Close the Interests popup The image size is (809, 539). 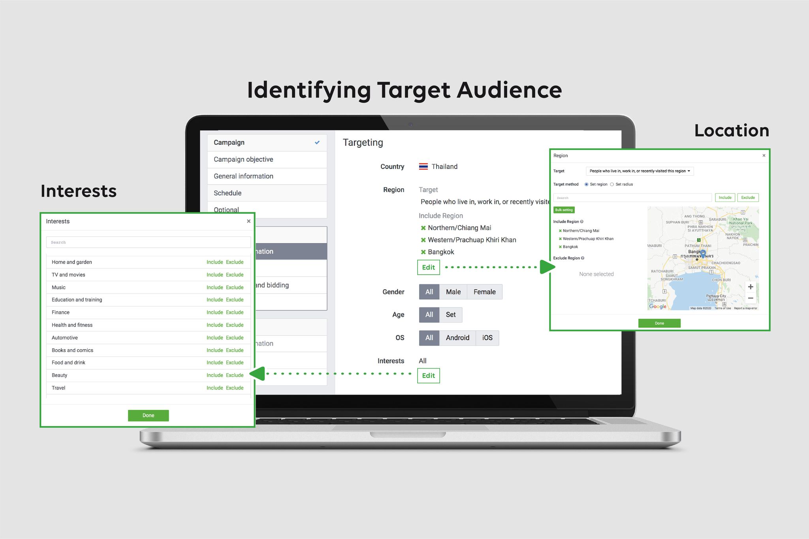248,221
